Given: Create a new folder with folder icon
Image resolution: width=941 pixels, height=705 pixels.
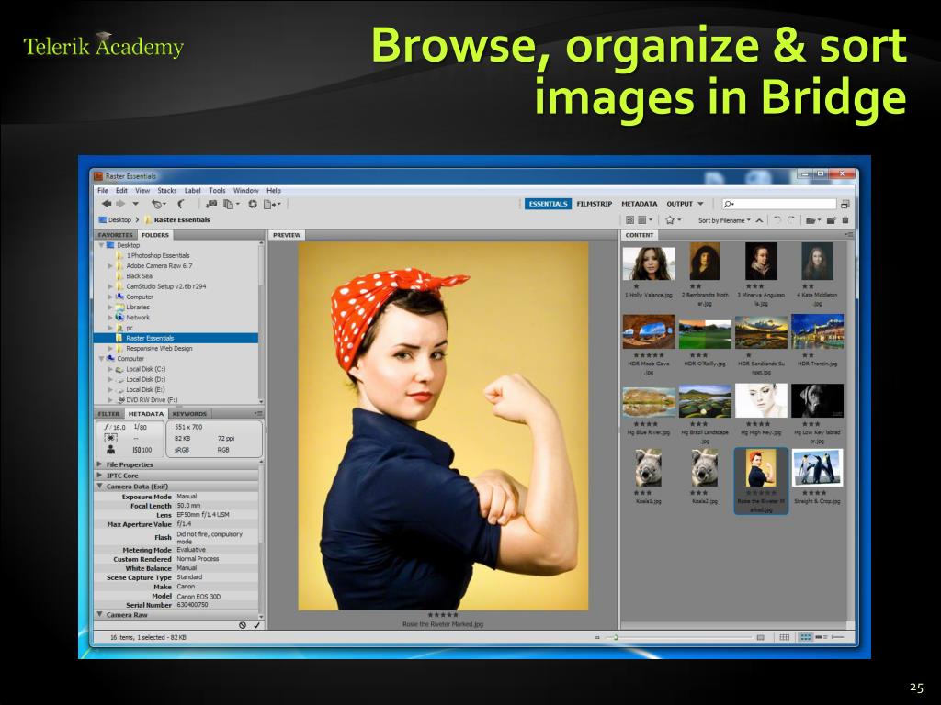Looking at the screenshot, I should click(x=831, y=220).
